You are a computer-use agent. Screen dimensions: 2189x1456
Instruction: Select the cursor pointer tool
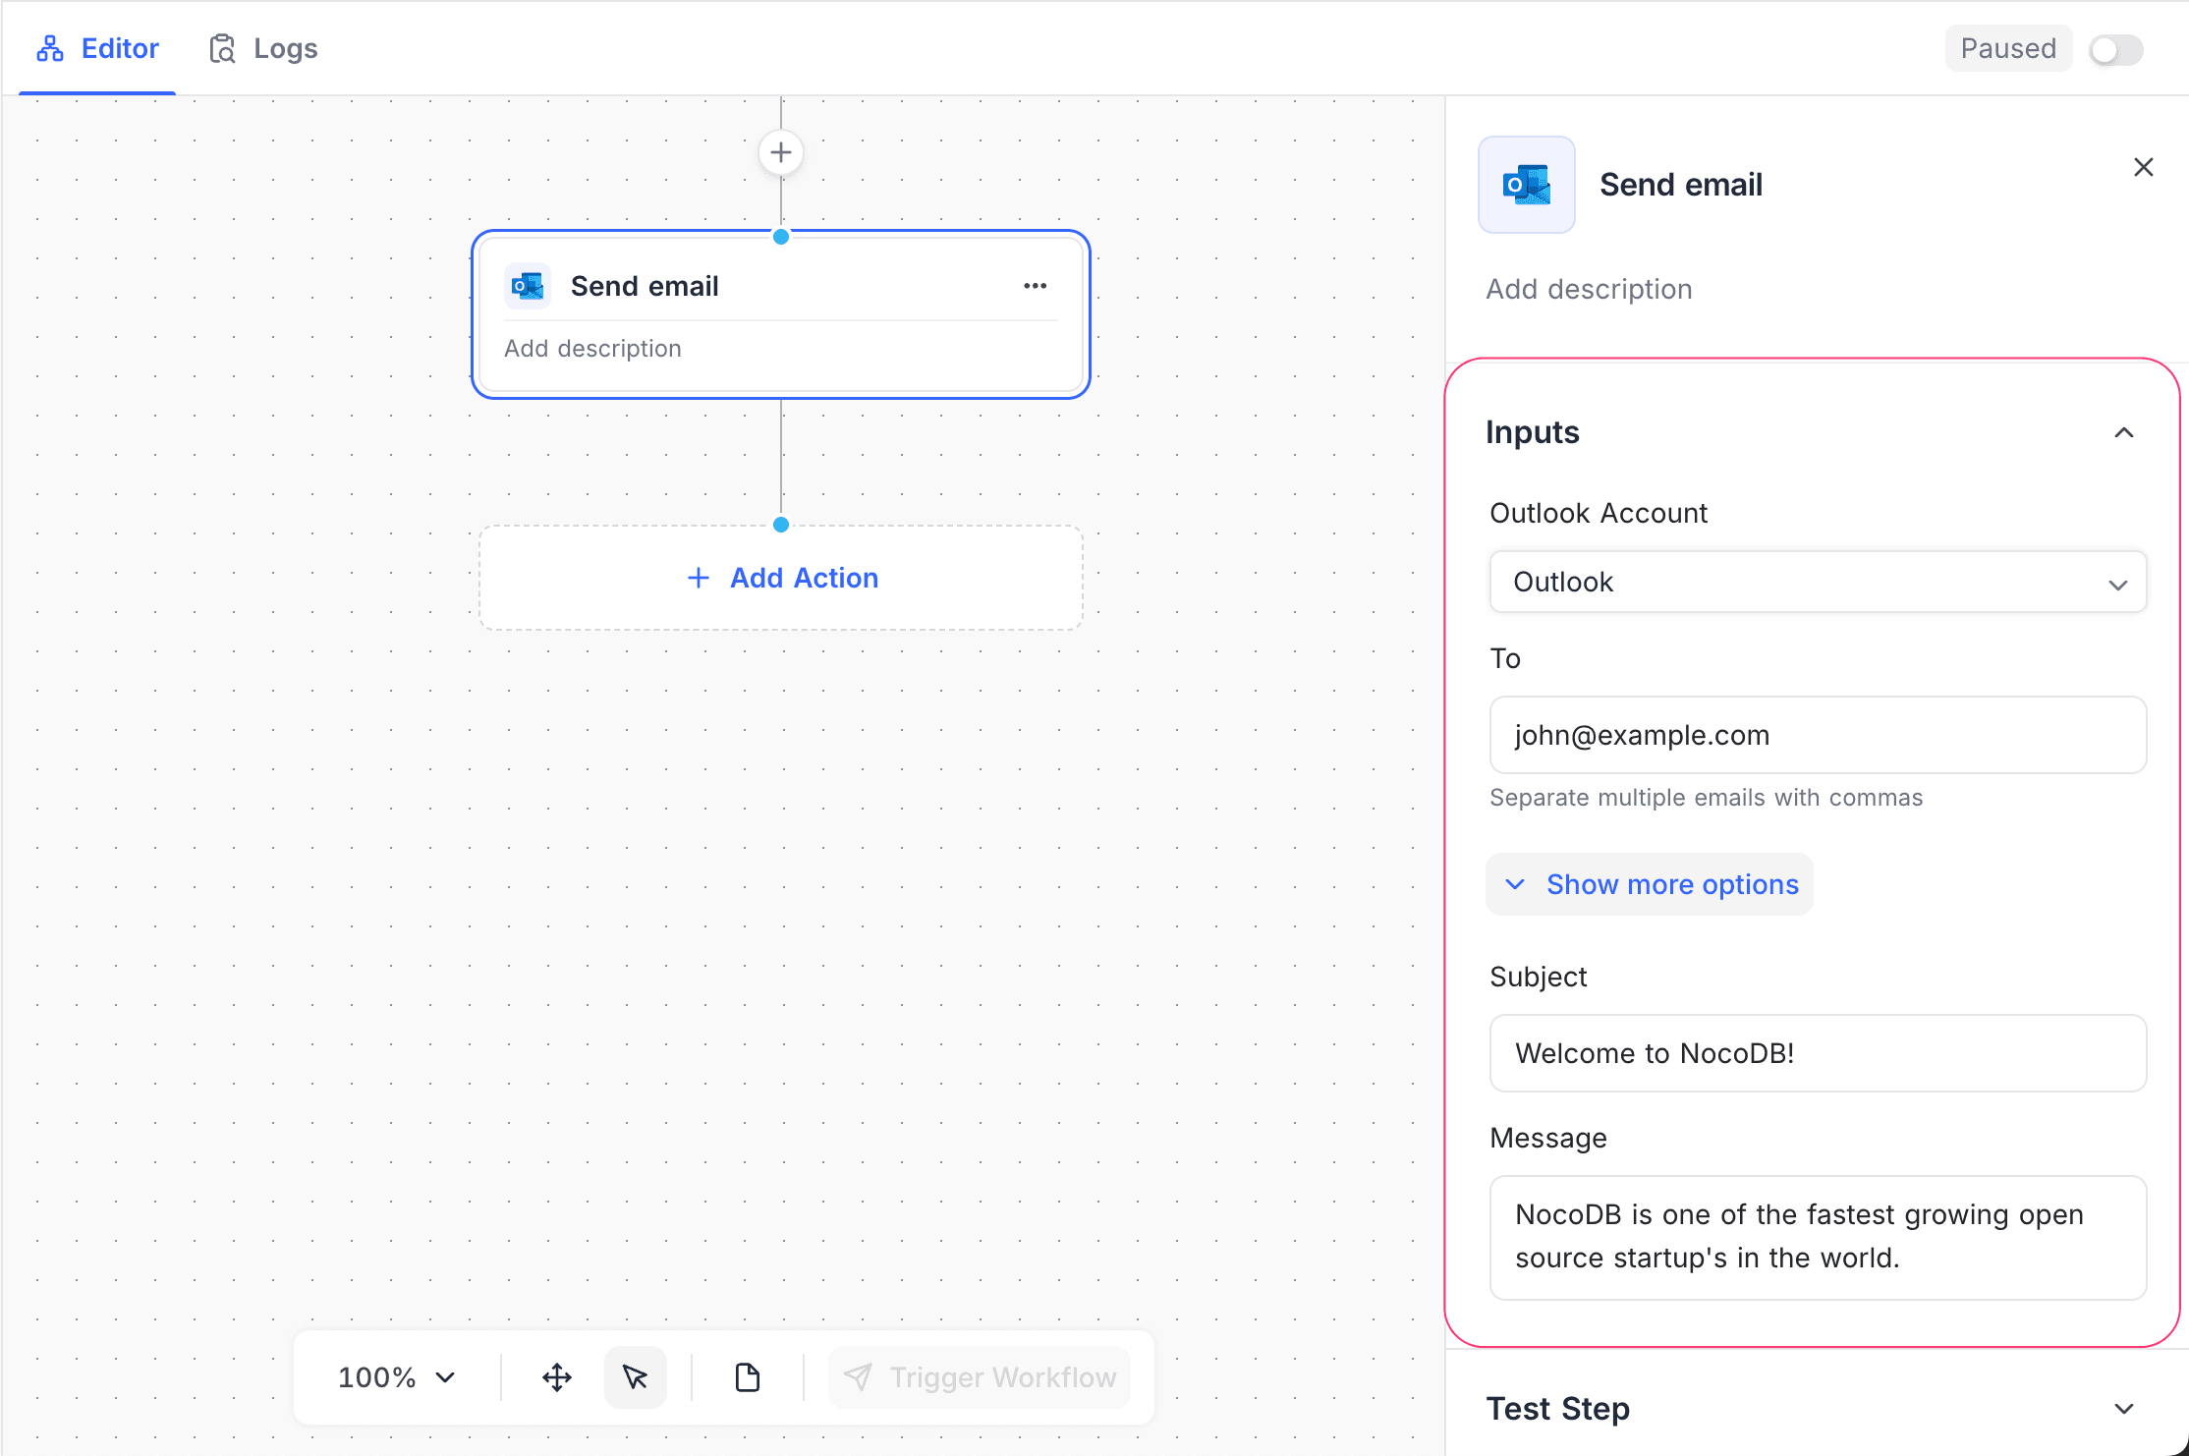coord(635,1376)
